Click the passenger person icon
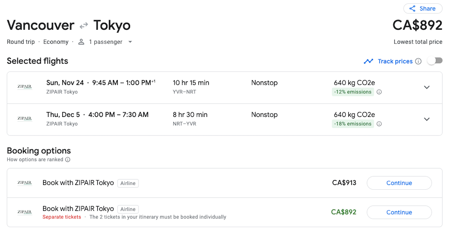 click(x=81, y=42)
